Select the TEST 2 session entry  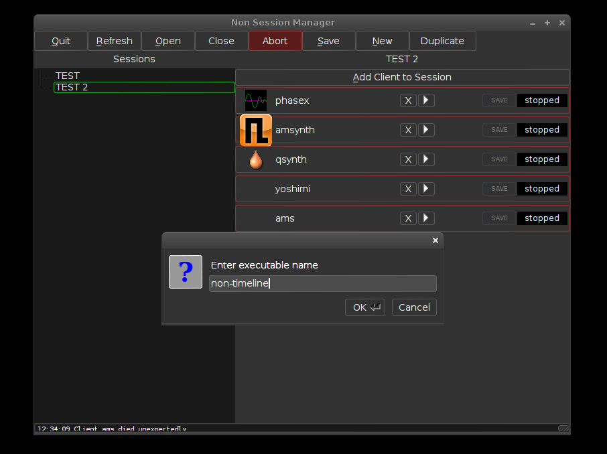click(x=144, y=88)
